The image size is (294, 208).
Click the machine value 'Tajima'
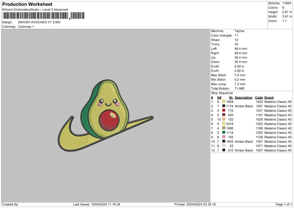click(239, 31)
